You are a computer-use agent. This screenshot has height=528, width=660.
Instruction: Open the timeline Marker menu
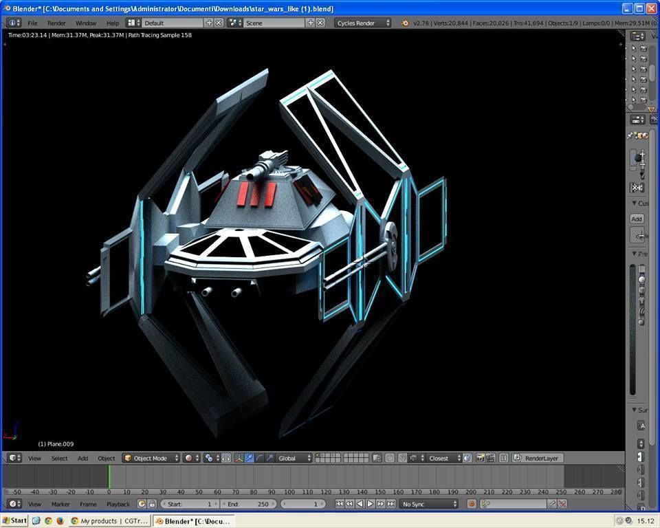click(x=60, y=504)
